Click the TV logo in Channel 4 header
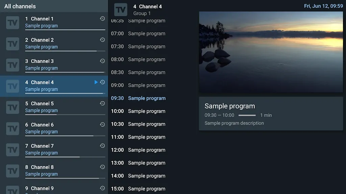The width and height of the screenshot is (346, 194). [121, 10]
